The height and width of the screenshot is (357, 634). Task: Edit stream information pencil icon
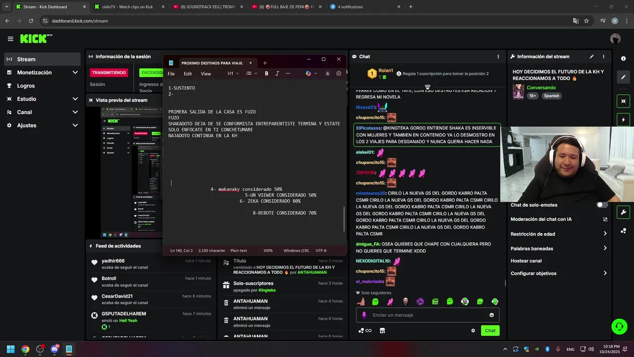[591, 57]
